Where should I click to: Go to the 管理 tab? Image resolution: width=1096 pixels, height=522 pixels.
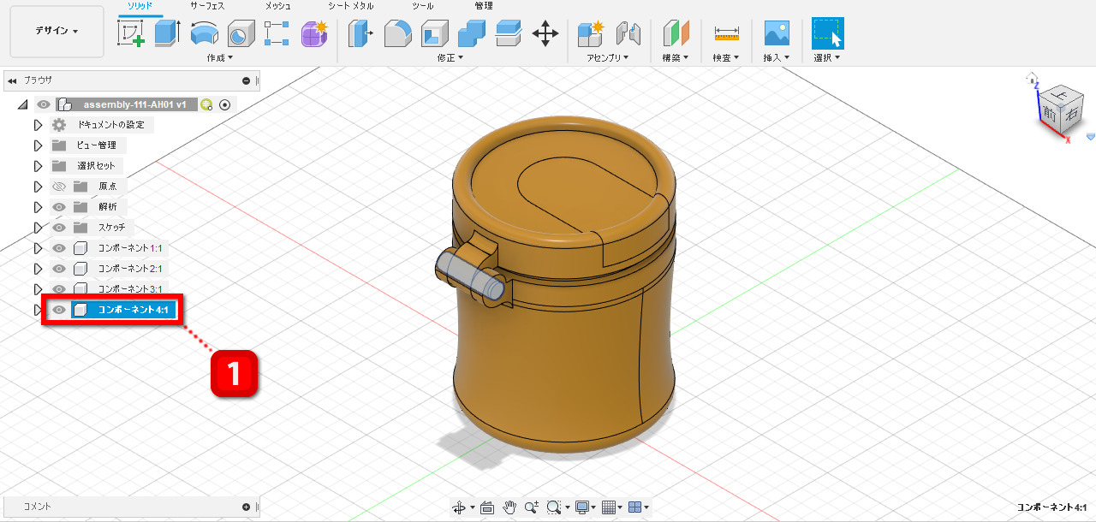pyautogui.click(x=484, y=6)
